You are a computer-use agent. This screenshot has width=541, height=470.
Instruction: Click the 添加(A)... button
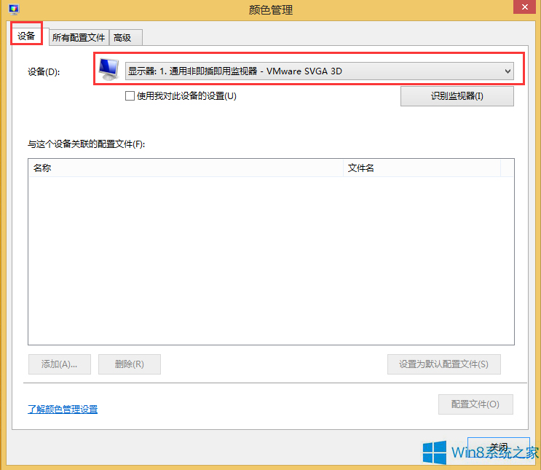click(x=60, y=364)
